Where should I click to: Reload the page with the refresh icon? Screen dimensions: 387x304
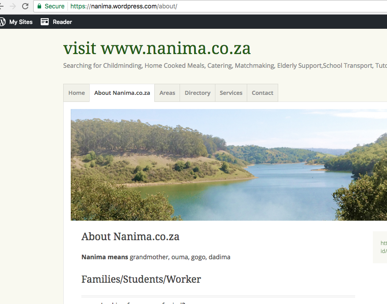pos(25,6)
